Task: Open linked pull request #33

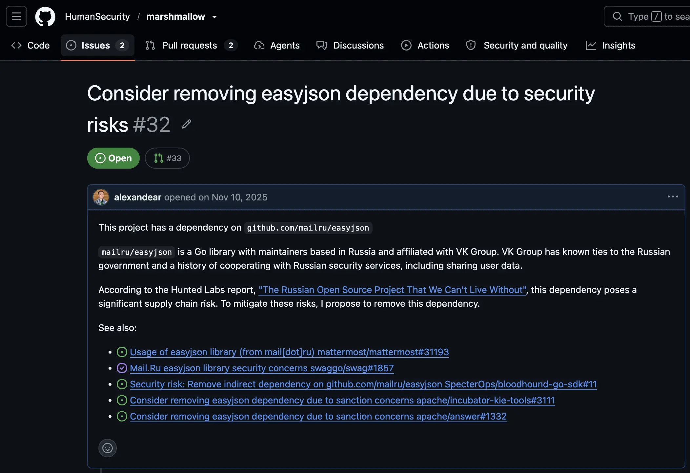Action: pos(167,158)
